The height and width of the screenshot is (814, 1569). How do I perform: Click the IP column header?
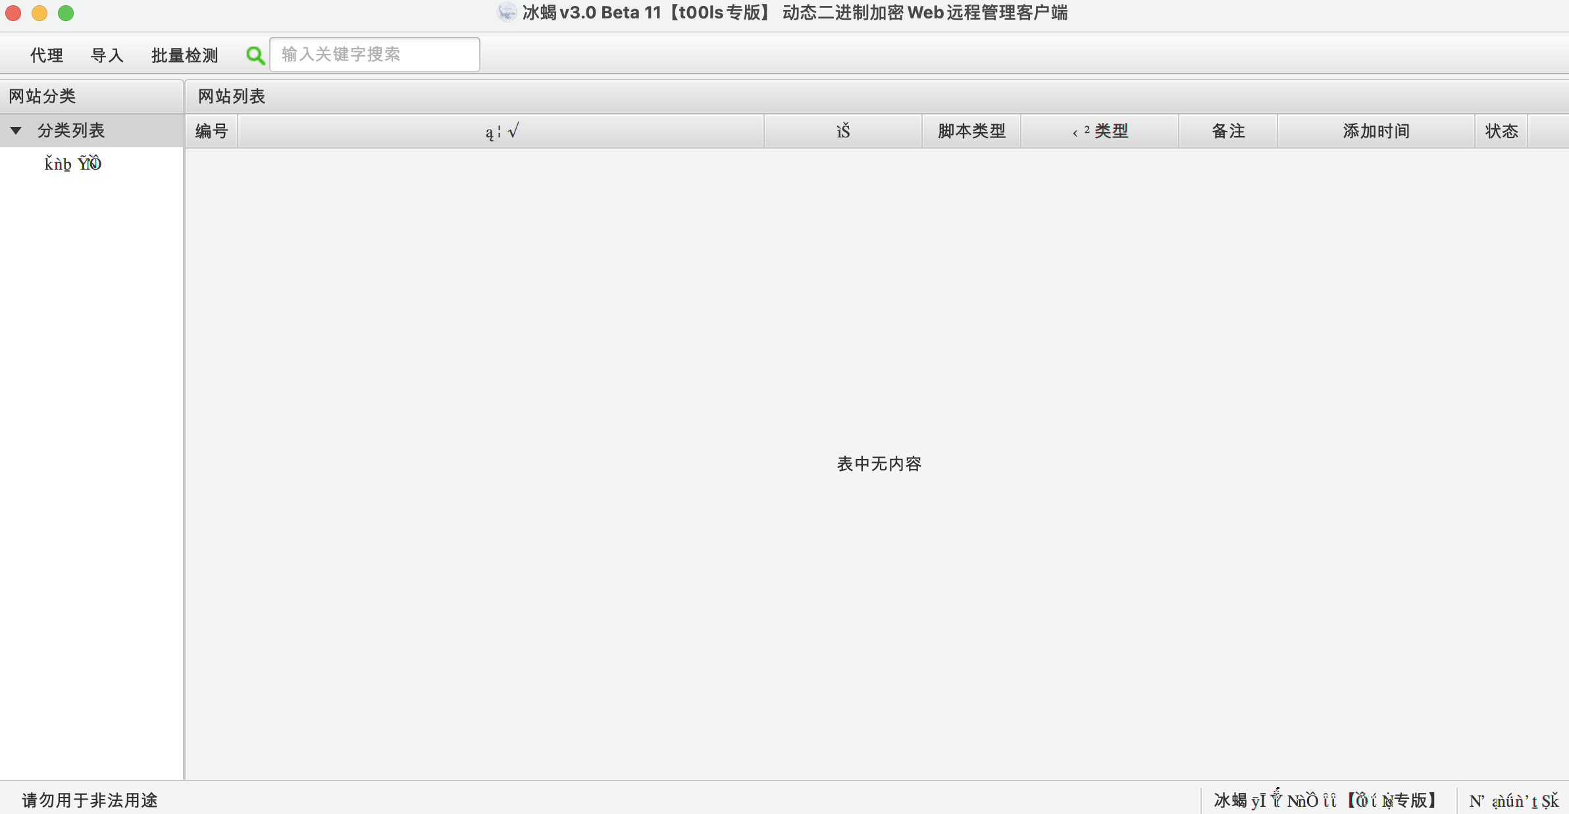pyautogui.click(x=843, y=130)
